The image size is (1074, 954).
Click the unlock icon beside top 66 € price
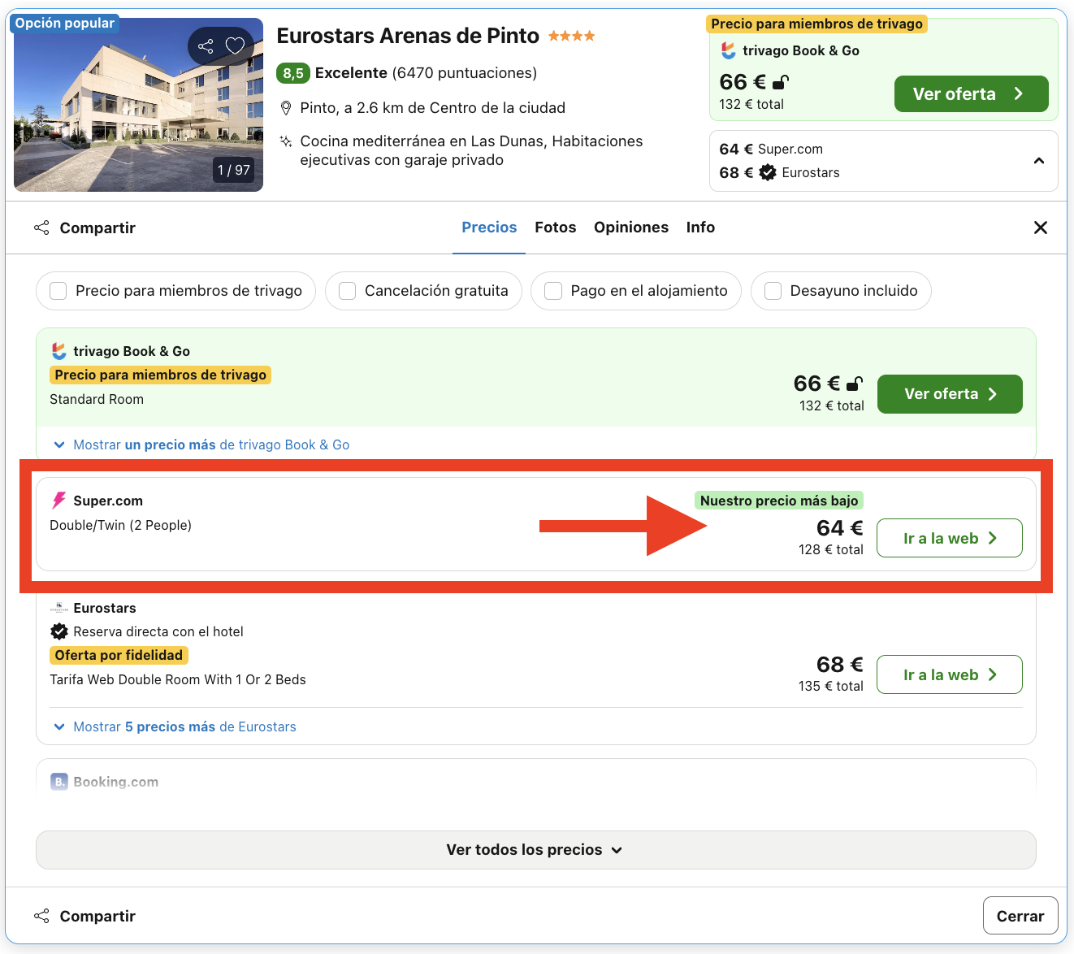pyautogui.click(x=781, y=82)
